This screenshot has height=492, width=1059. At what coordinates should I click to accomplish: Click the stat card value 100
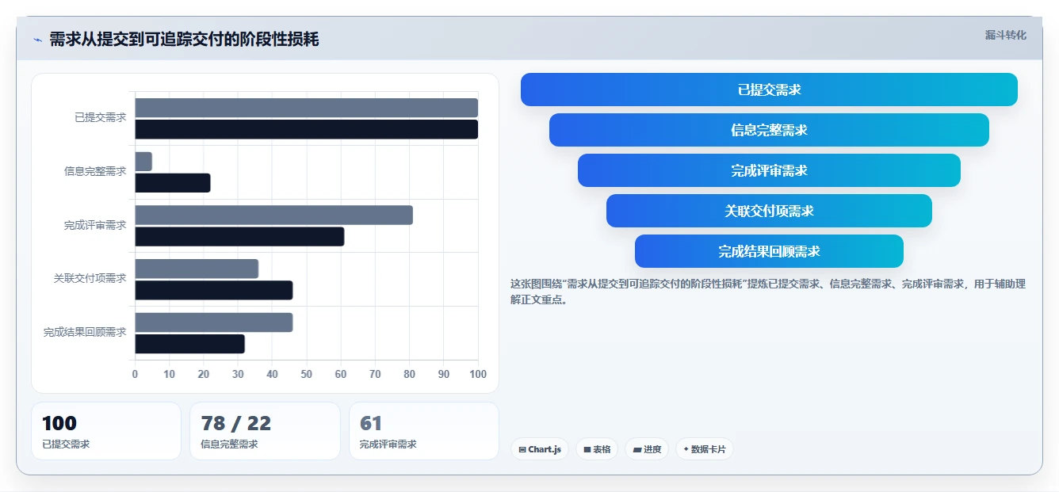click(59, 423)
